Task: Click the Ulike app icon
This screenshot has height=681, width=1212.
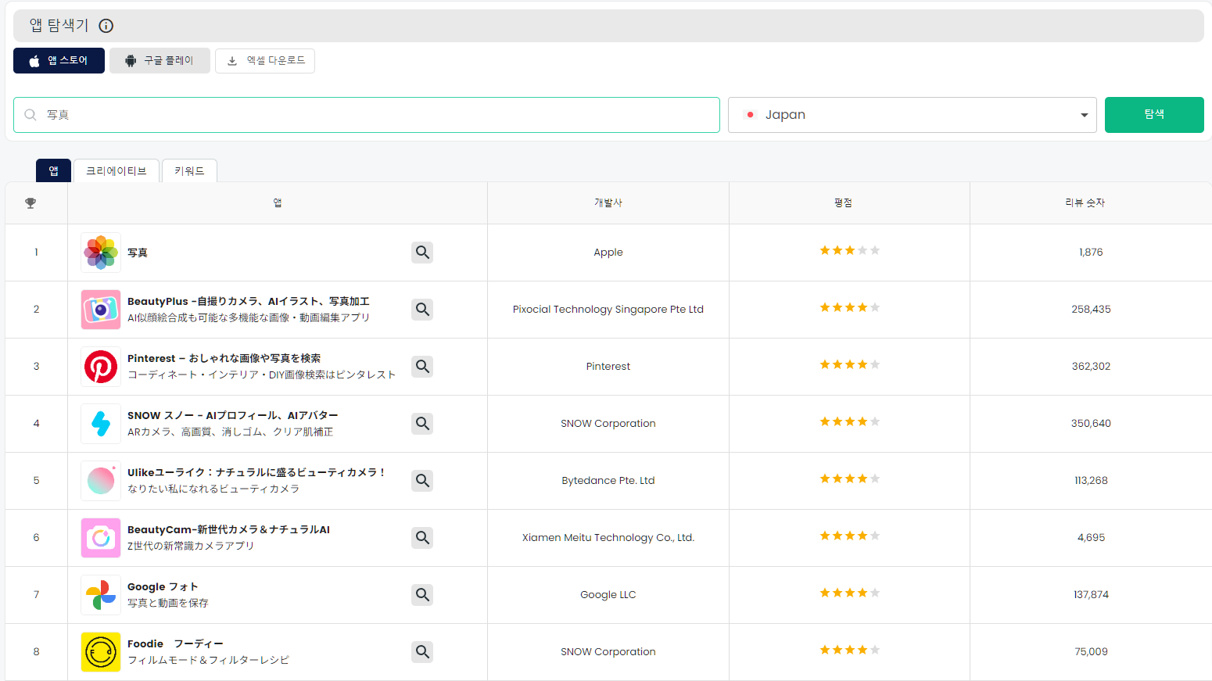Action: click(x=101, y=481)
